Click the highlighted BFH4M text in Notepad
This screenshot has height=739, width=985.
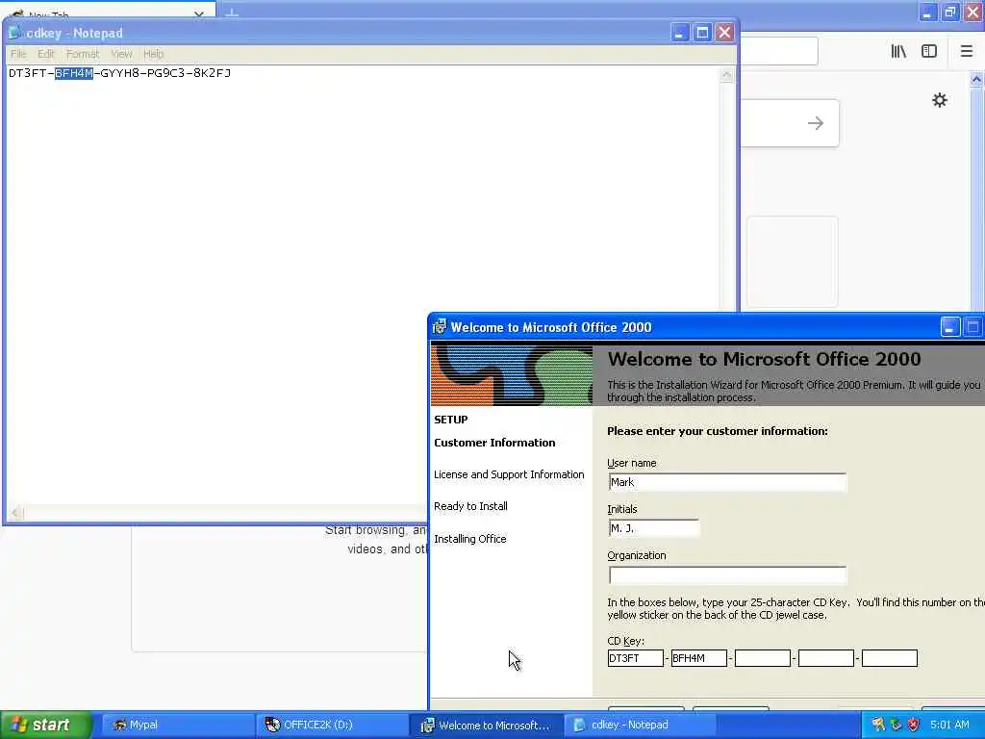point(73,73)
